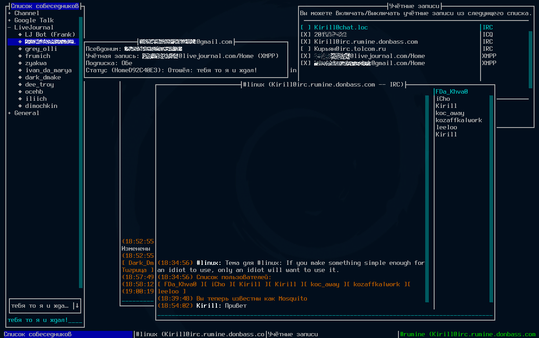This screenshot has width=539, height=338.
Task: Click the status diamond next to grey_olli
Action: [x=20, y=49]
